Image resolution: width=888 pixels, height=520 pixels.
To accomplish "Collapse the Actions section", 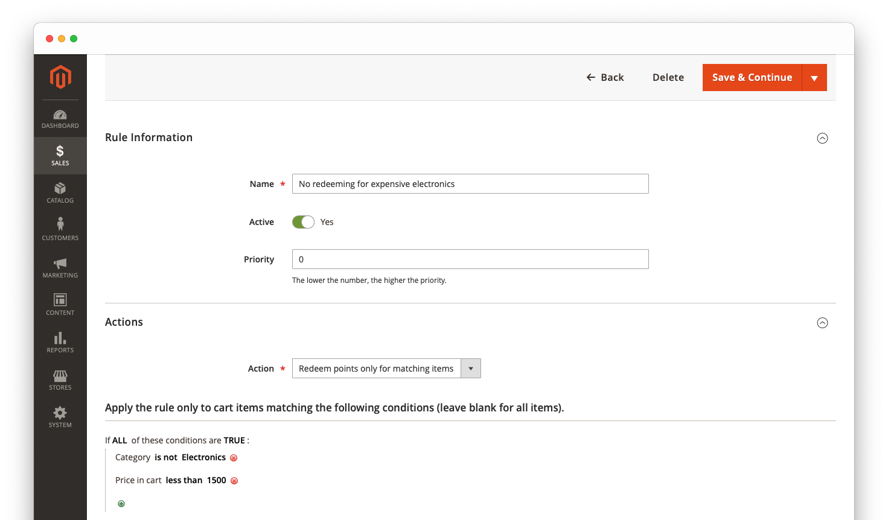I will [x=822, y=323].
